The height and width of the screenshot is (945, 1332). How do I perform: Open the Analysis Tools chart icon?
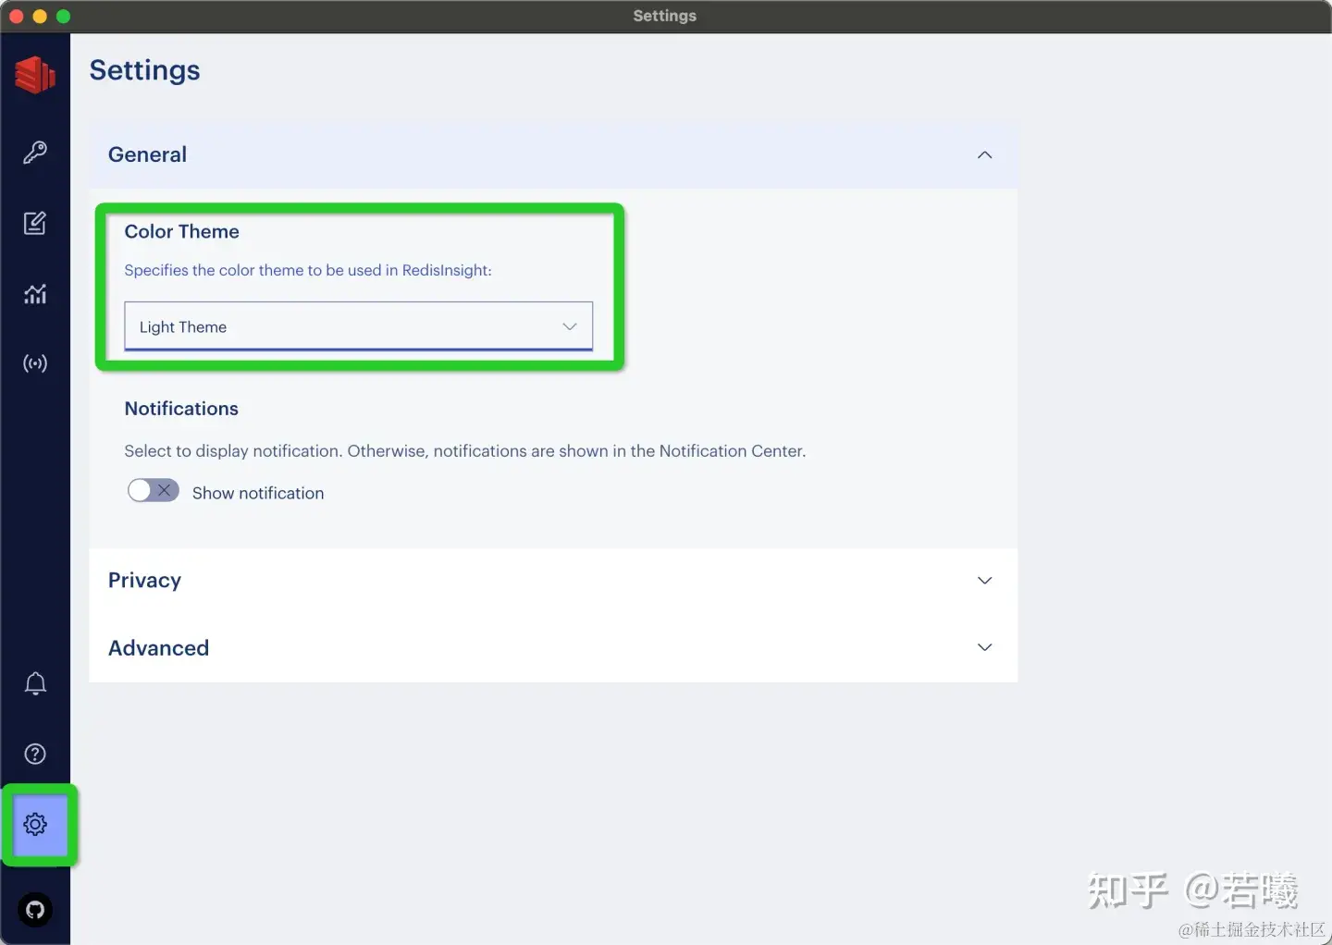[35, 294]
